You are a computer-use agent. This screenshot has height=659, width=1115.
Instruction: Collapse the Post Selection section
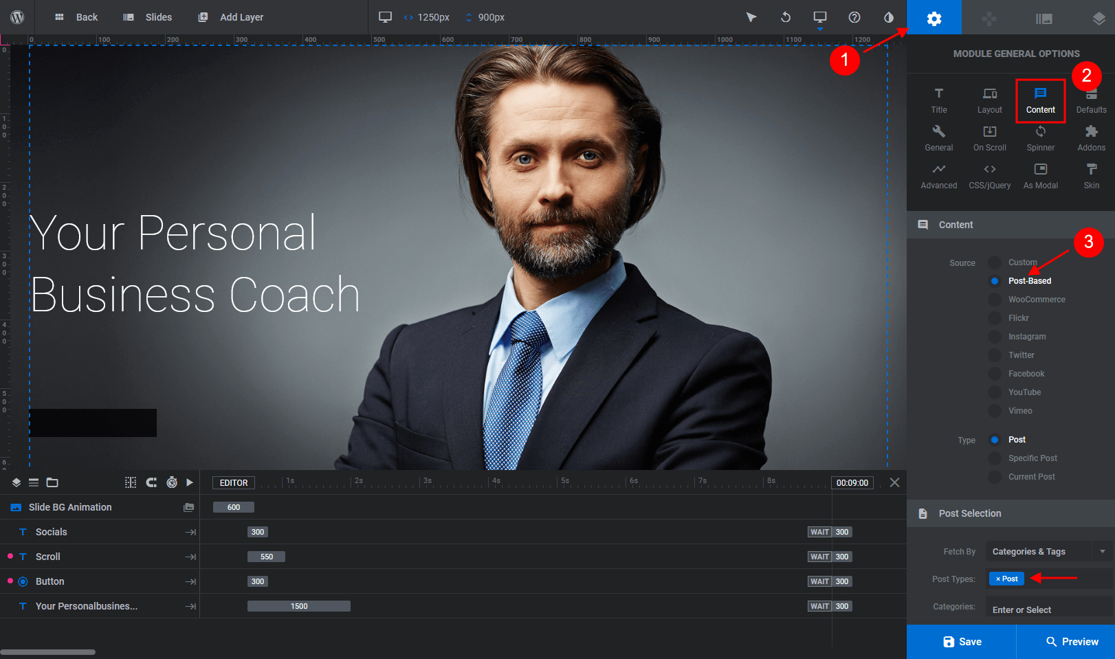(x=1011, y=513)
